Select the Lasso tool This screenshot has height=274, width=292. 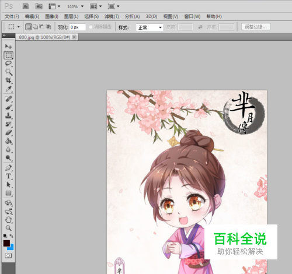[x=8, y=64]
